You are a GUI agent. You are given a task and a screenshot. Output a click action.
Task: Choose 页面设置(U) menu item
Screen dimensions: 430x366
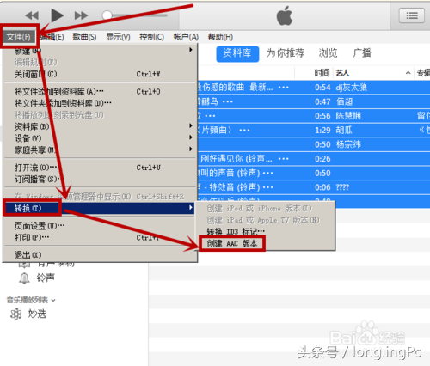pos(100,226)
